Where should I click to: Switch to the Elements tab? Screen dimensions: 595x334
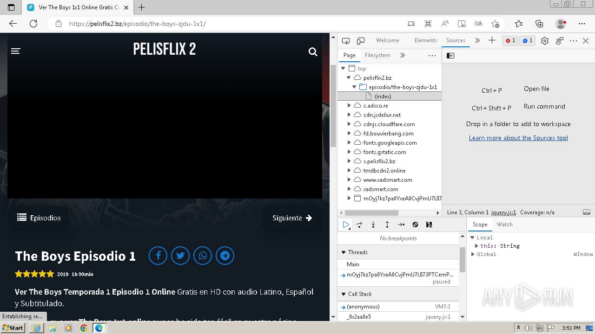tap(426, 40)
